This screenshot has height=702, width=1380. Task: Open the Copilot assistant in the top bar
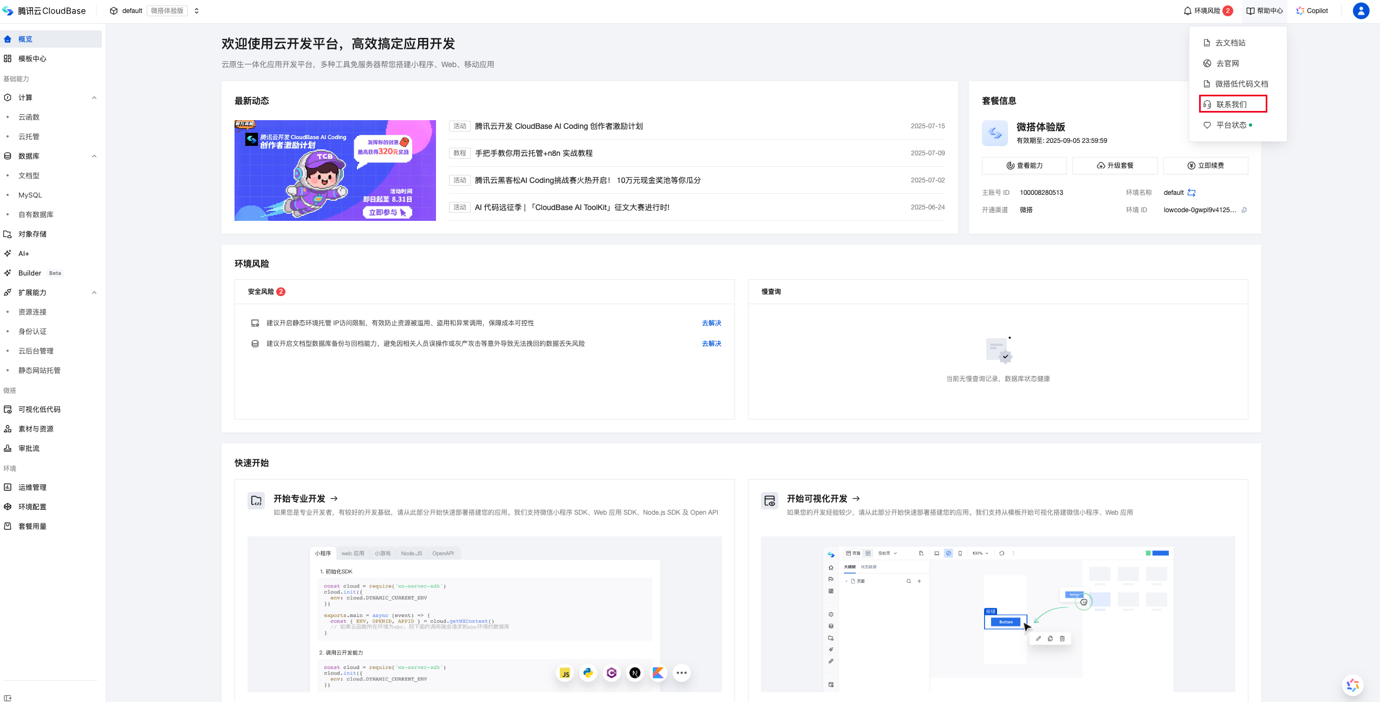[x=1312, y=11]
